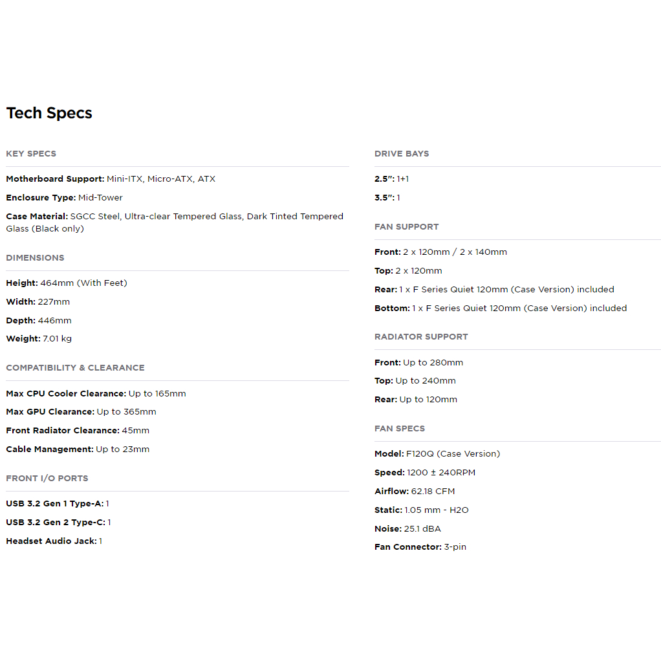Viewport: 661px width, 661px height.
Task: Click Front Radiator Clearance 45mm line
Action: click(x=78, y=430)
